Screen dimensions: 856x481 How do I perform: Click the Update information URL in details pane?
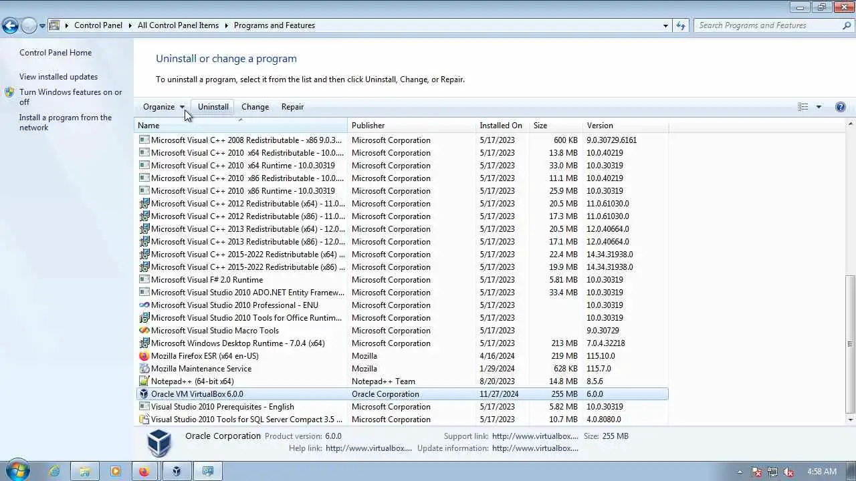pos(535,448)
